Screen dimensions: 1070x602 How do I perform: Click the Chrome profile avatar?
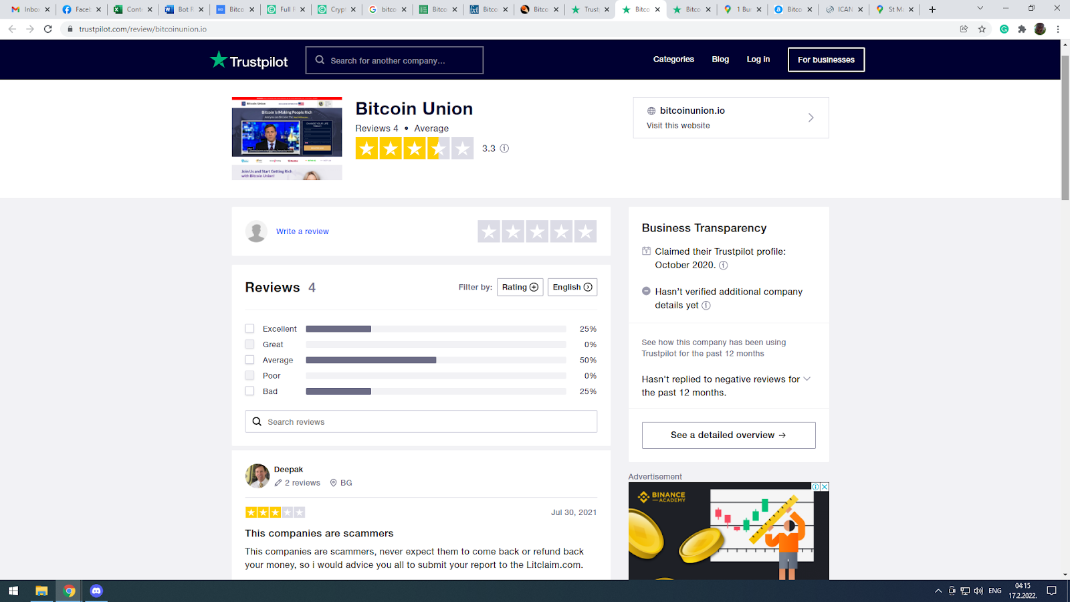click(1040, 29)
